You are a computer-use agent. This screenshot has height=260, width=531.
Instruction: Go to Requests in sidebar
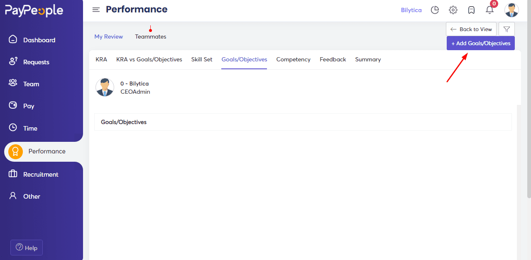coord(36,62)
